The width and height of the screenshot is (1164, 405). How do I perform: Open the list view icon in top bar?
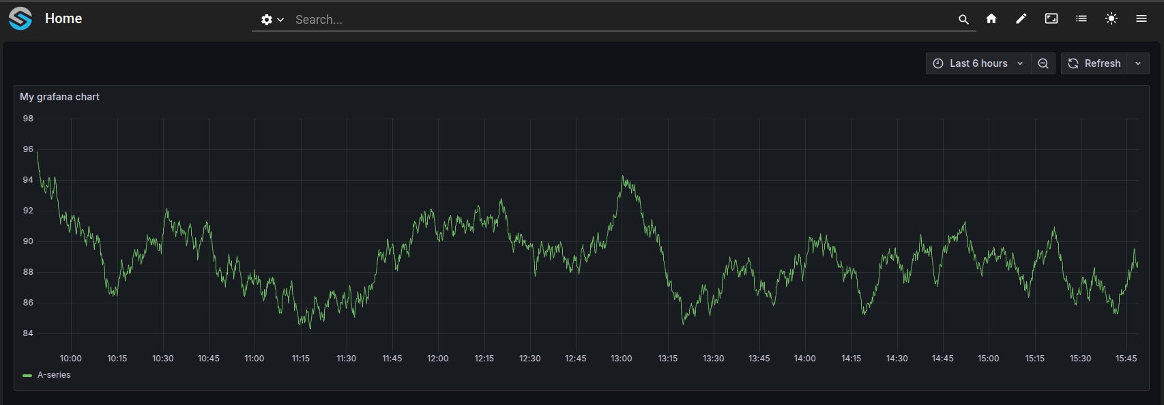1081,18
